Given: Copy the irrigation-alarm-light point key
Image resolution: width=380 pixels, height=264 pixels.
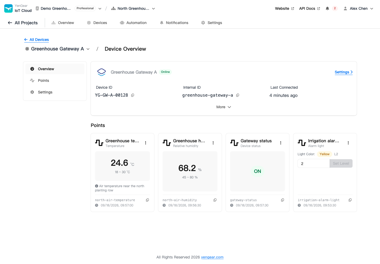Looking at the screenshot, I should tap(350, 200).
